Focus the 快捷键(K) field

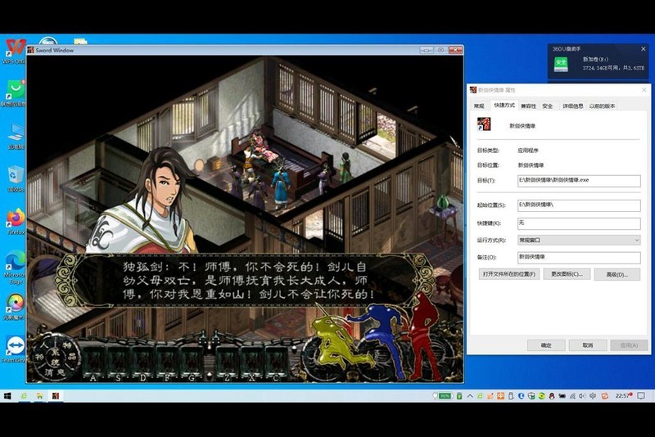(x=579, y=223)
